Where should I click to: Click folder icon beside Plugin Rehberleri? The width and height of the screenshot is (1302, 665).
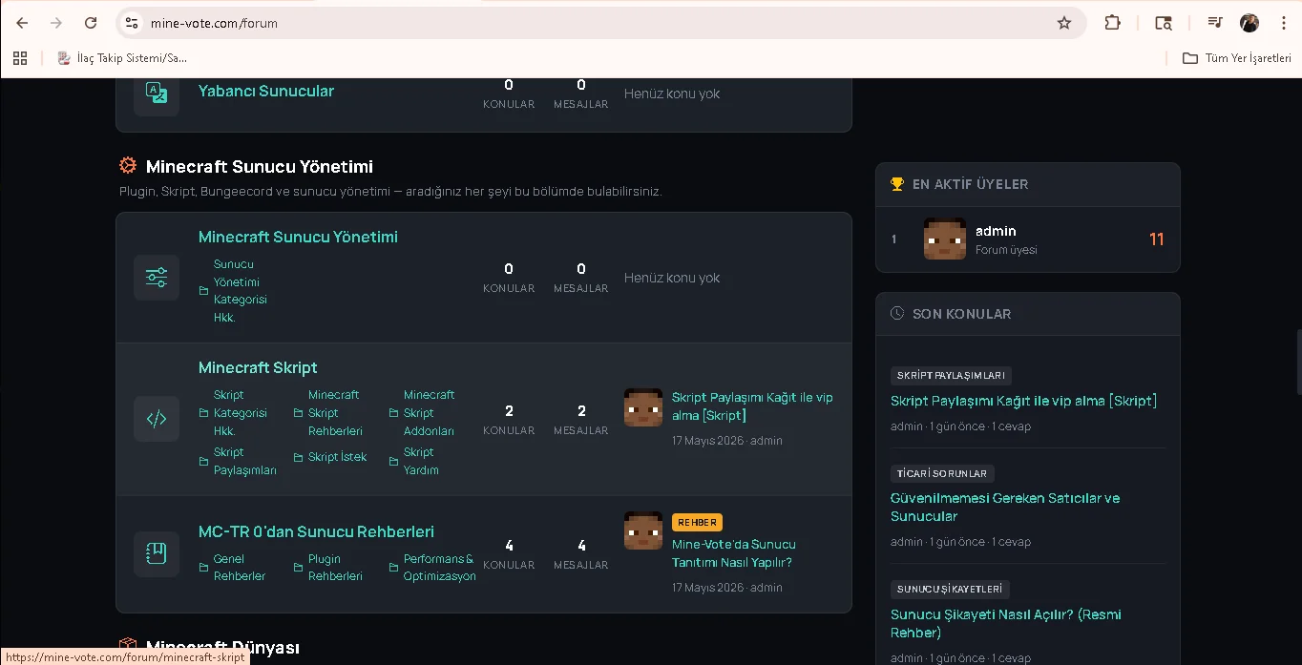[x=299, y=568]
